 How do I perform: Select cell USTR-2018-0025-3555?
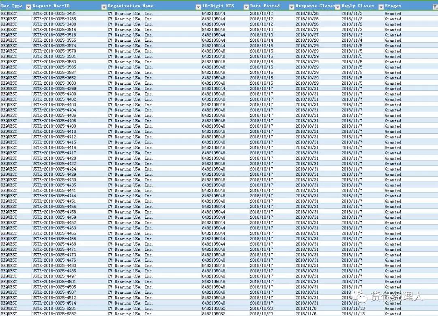(x=54, y=40)
